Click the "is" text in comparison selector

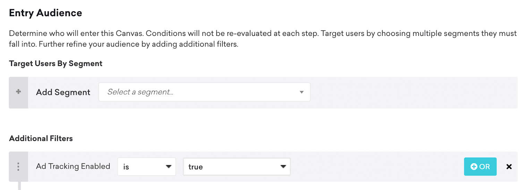126,167
